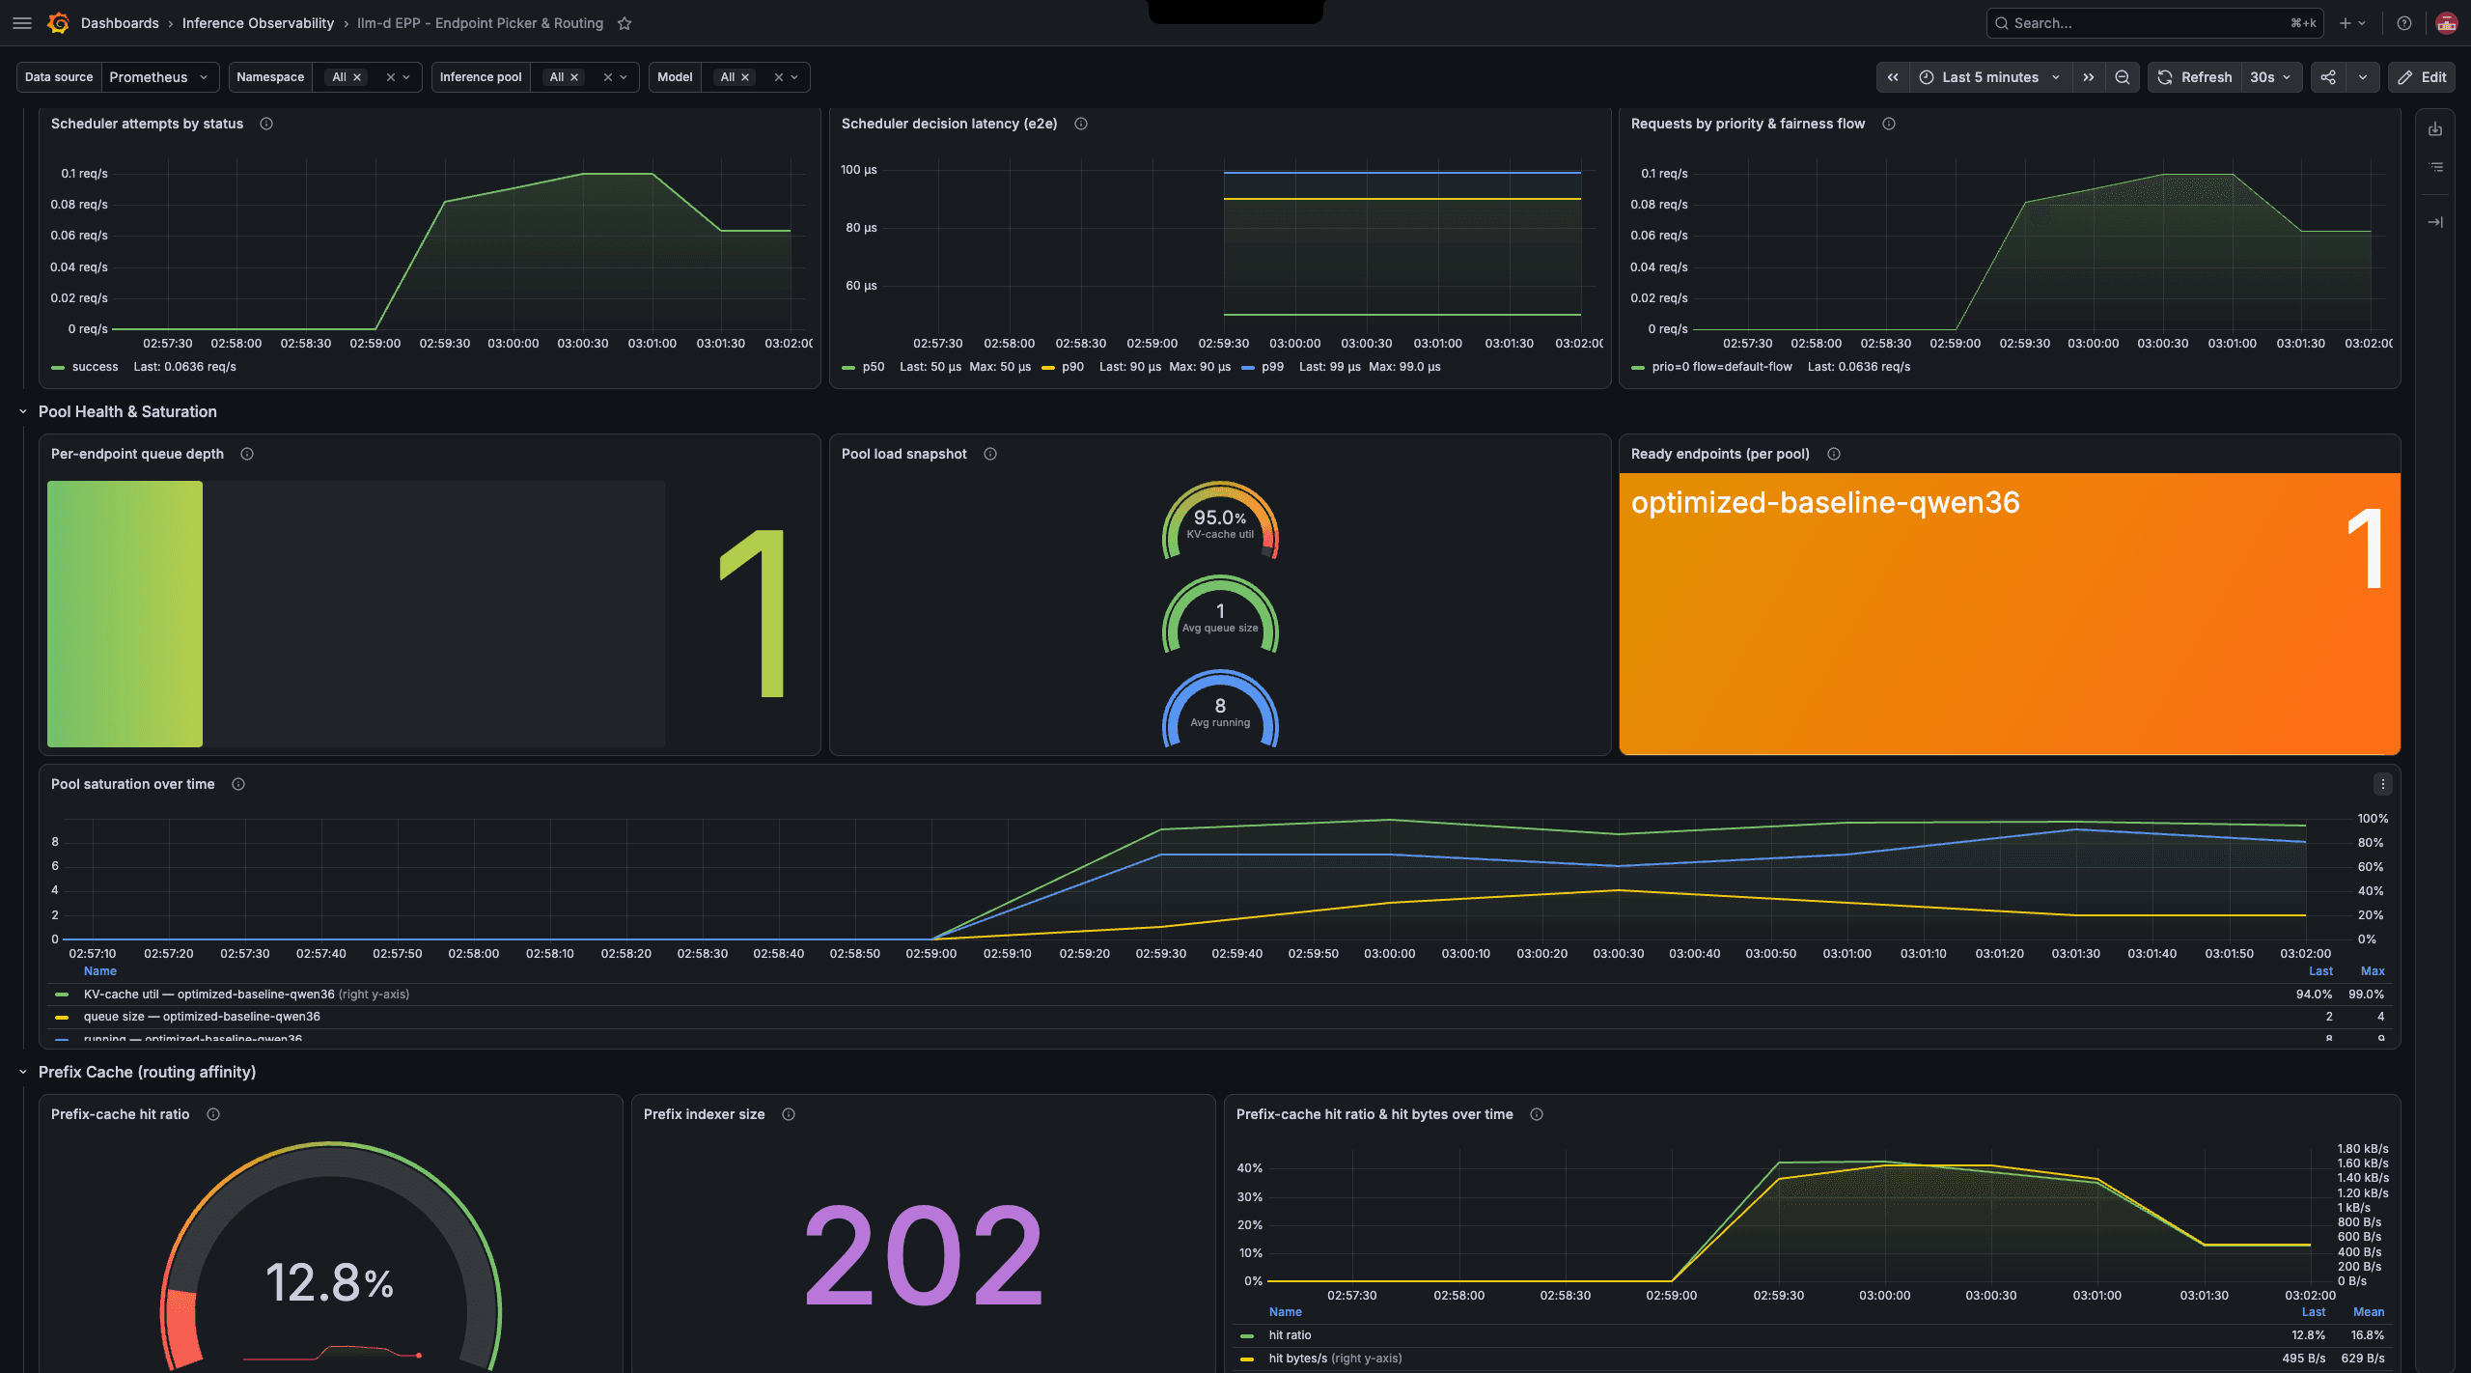Collapse the right sidebar arrow icon
This screenshot has width=2471, height=1373.
(2435, 222)
